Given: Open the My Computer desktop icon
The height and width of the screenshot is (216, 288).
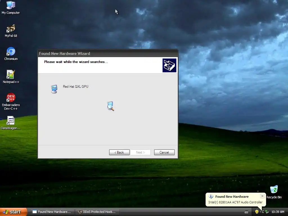Looking at the screenshot, I should point(11,7).
